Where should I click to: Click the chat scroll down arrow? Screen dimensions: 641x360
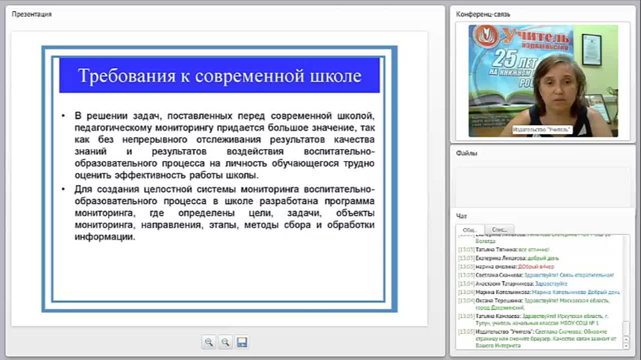tap(626, 345)
